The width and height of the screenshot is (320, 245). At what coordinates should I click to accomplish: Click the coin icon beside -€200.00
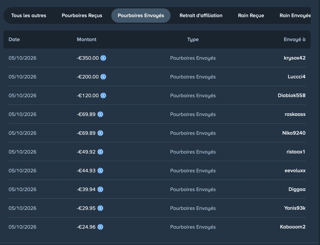pyautogui.click(x=103, y=77)
